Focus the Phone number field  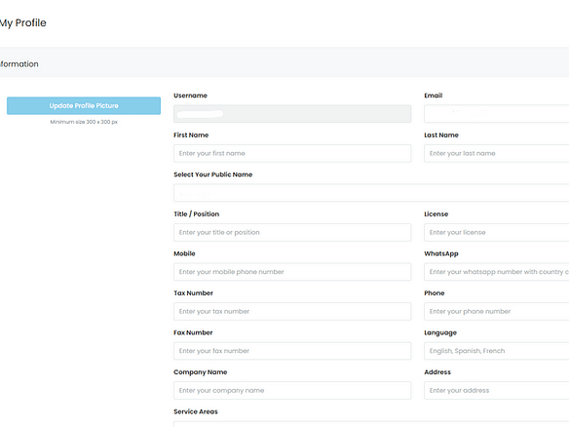click(x=497, y=312)
